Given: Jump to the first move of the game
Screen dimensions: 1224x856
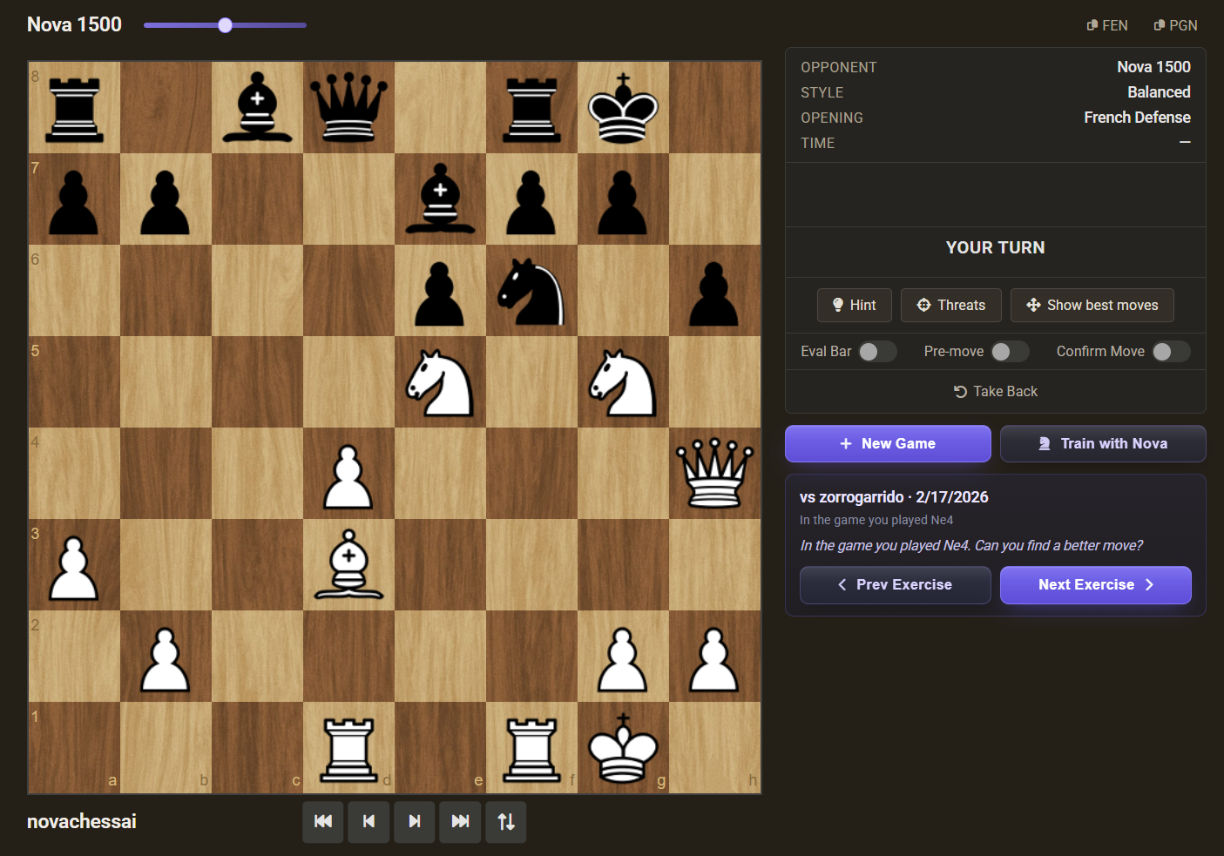Looking at the screenshot, I should pyautogui.click(x=322, y=821).
